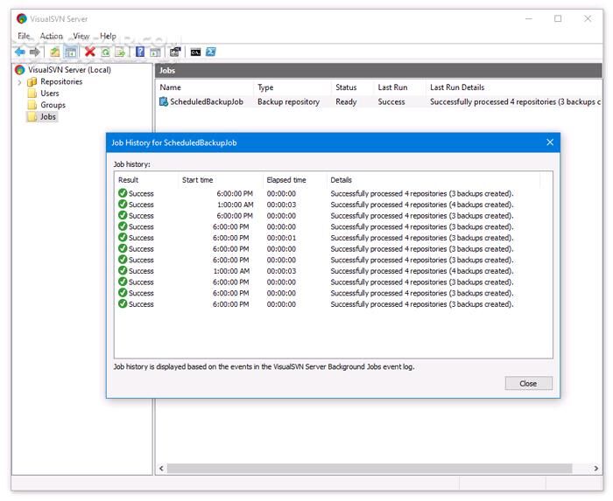Sort job history by the Result column header

[128, 180]
